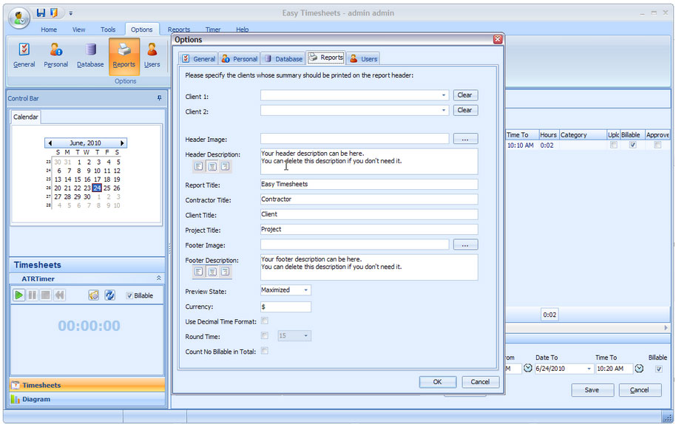
Task: Click the blue refresh timer icon
Action: (x=110, y=295)
